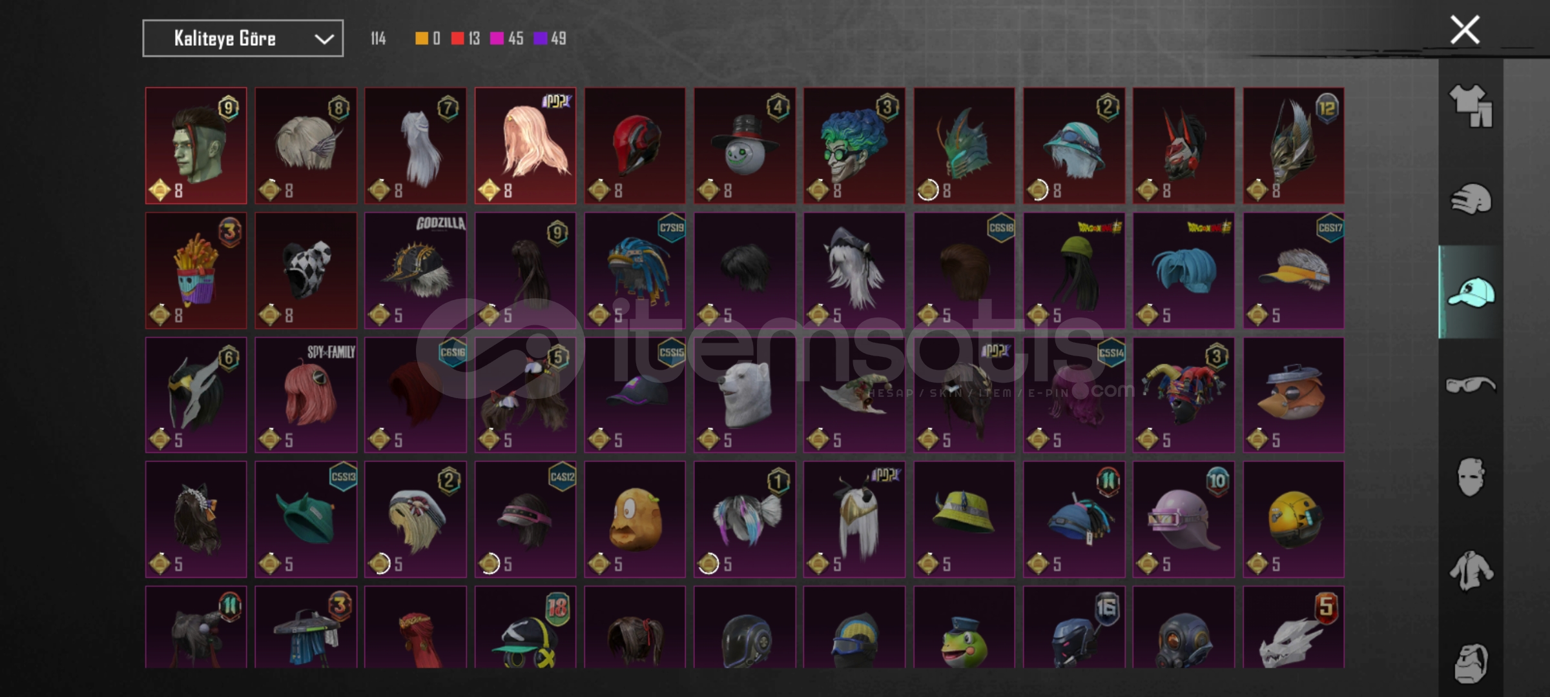The height and width of the screenshot is (697, 1550).
Task: Open the glasses category in sidebar
Action: [x=1471, y=385]
